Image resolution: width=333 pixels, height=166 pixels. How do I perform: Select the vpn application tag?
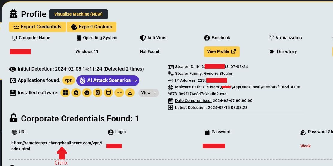point(68,80)
